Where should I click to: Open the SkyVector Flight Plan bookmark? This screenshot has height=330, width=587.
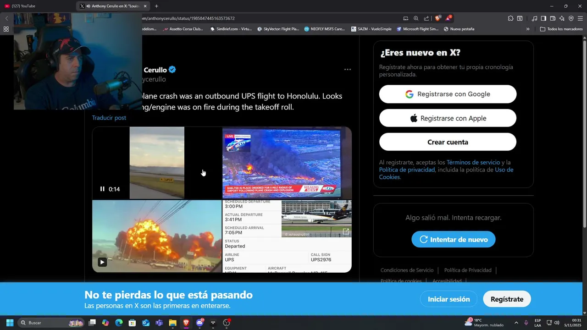(x=278, y=29)
